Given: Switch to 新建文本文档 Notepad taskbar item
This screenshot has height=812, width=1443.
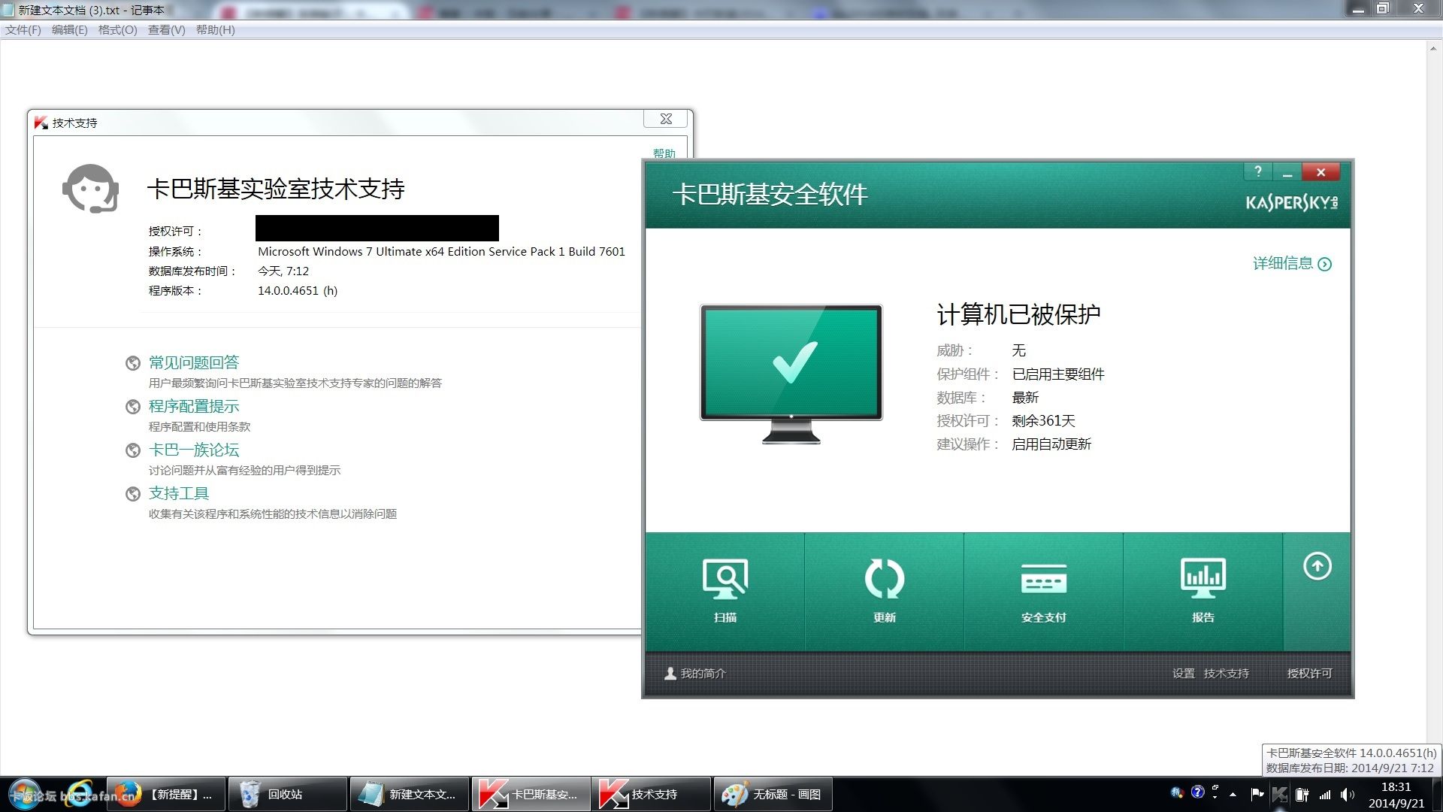Looking at the screenshot, I should (410, 794).
